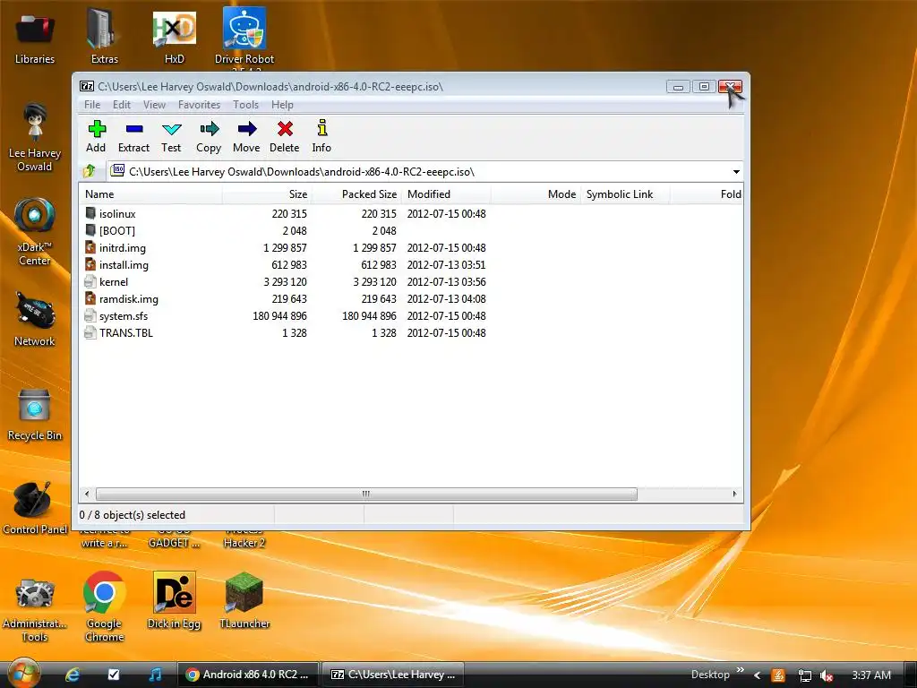Open the Tools menu
The width and height of the screenshot is (917, 688).
(245, 105)
